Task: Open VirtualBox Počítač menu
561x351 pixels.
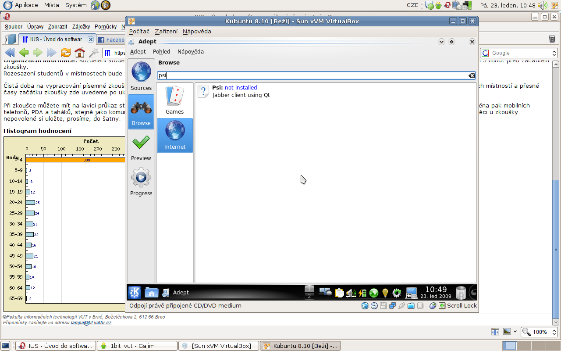Action: pyautogui.click(x=139, y=31)
